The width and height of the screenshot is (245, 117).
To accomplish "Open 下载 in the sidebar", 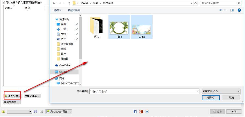I will [63, 29].
